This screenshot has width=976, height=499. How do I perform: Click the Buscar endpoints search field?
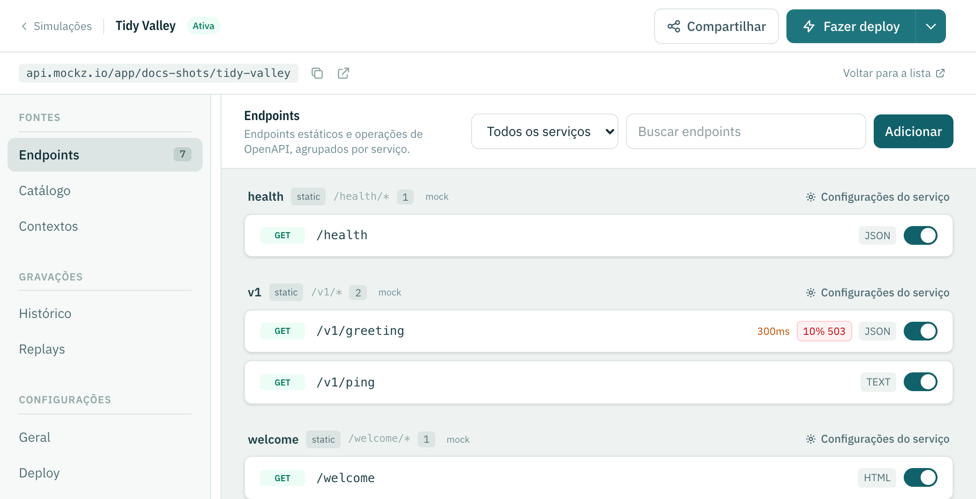[x=746, y=131]
